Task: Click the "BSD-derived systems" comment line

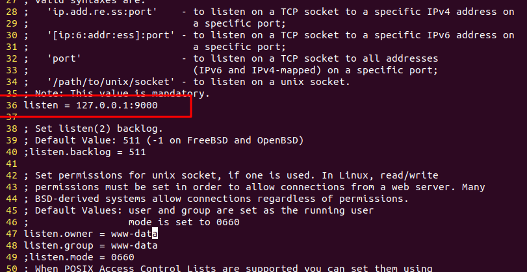Action: (216, 199)
